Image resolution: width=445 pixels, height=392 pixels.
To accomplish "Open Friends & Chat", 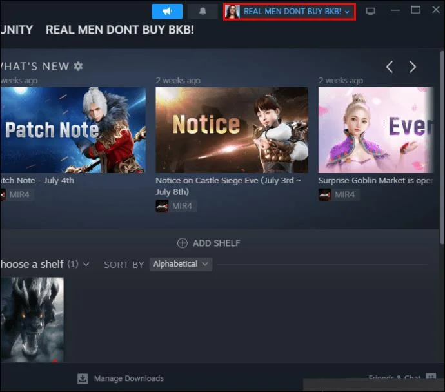I will coord(402,378).
